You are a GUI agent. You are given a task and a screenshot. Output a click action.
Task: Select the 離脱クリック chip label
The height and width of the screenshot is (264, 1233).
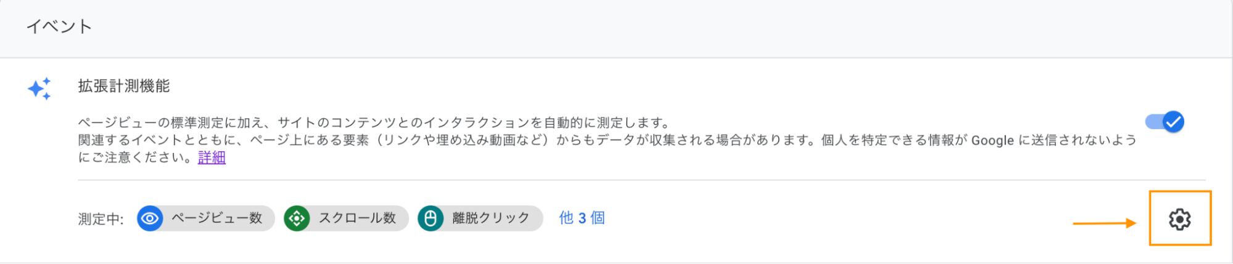click(491, 218)
